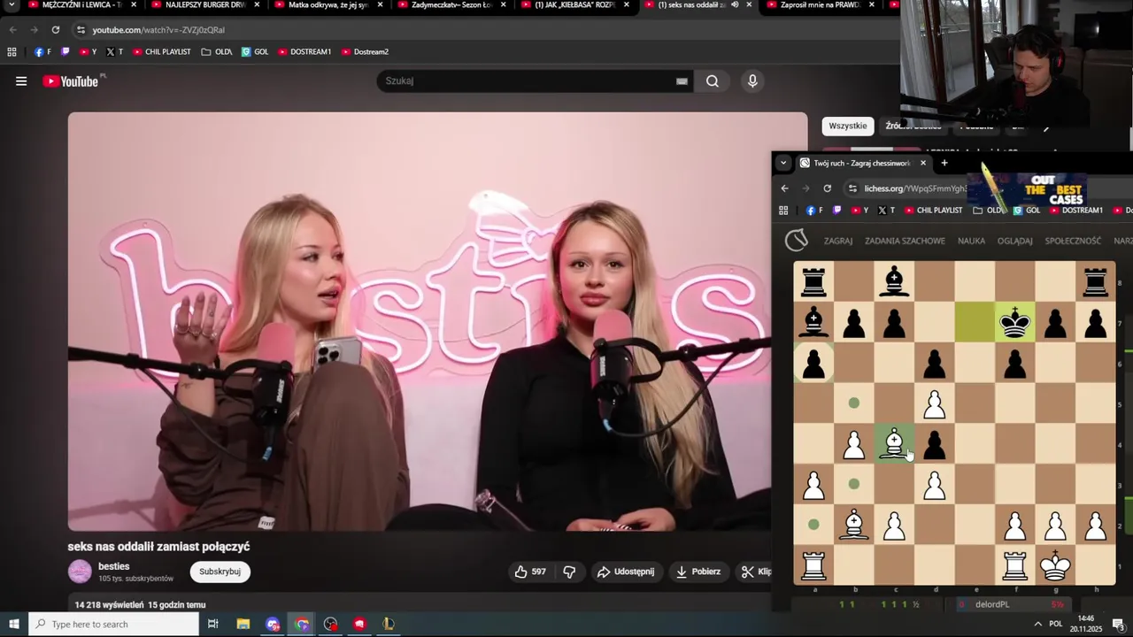Like the video with thumbs up
Viewport: 1133px width, 637px height.
[x=529, y=572]
